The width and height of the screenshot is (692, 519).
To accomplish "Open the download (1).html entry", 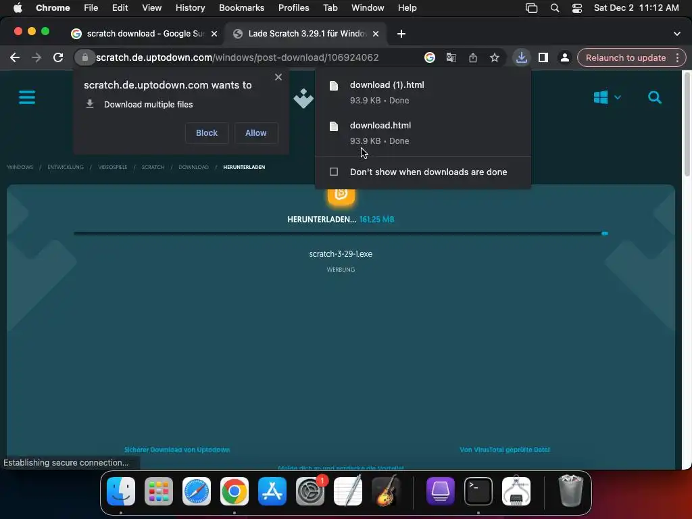I will (423, 92).
